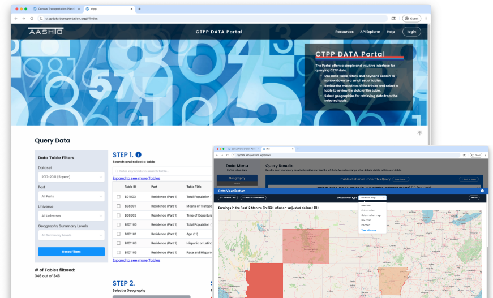The image size is (493, 298).
Task: Collapse the Switch chart type dropdown
Action: tap(372, 198)
